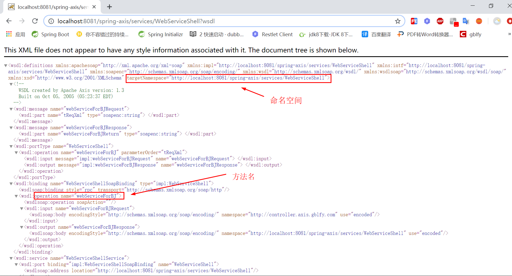Viewport: 512px width, 276px height.
Task: Collapse the binding operation webServiceForBJ node
Action: (x=16, y=196)
